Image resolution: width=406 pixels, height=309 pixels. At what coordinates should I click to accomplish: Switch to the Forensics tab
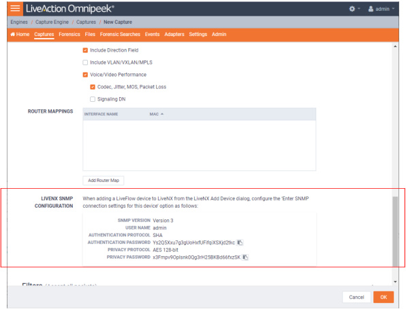click(69, 35)
